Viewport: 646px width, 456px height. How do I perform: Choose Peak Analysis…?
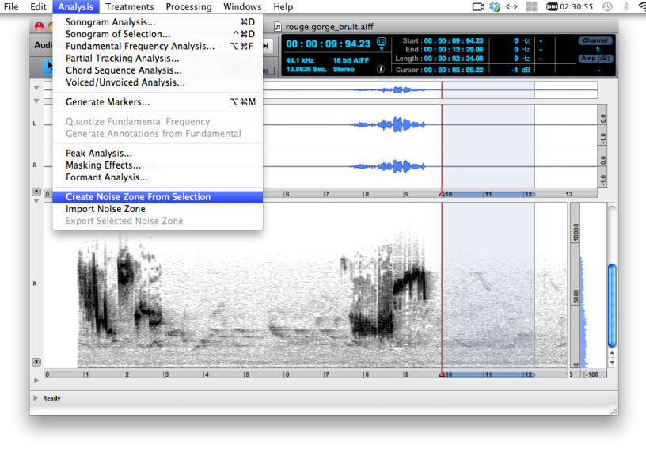158,153
